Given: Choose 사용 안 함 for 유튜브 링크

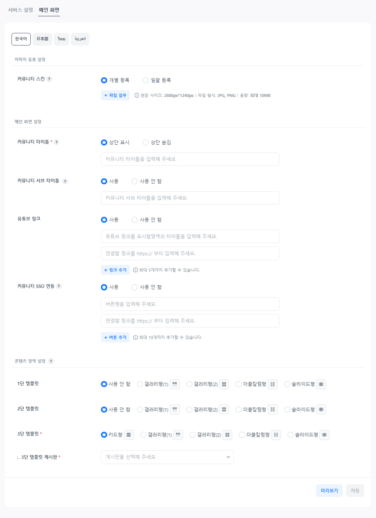Looking at the screenshot, I should (x=135, y=220).
